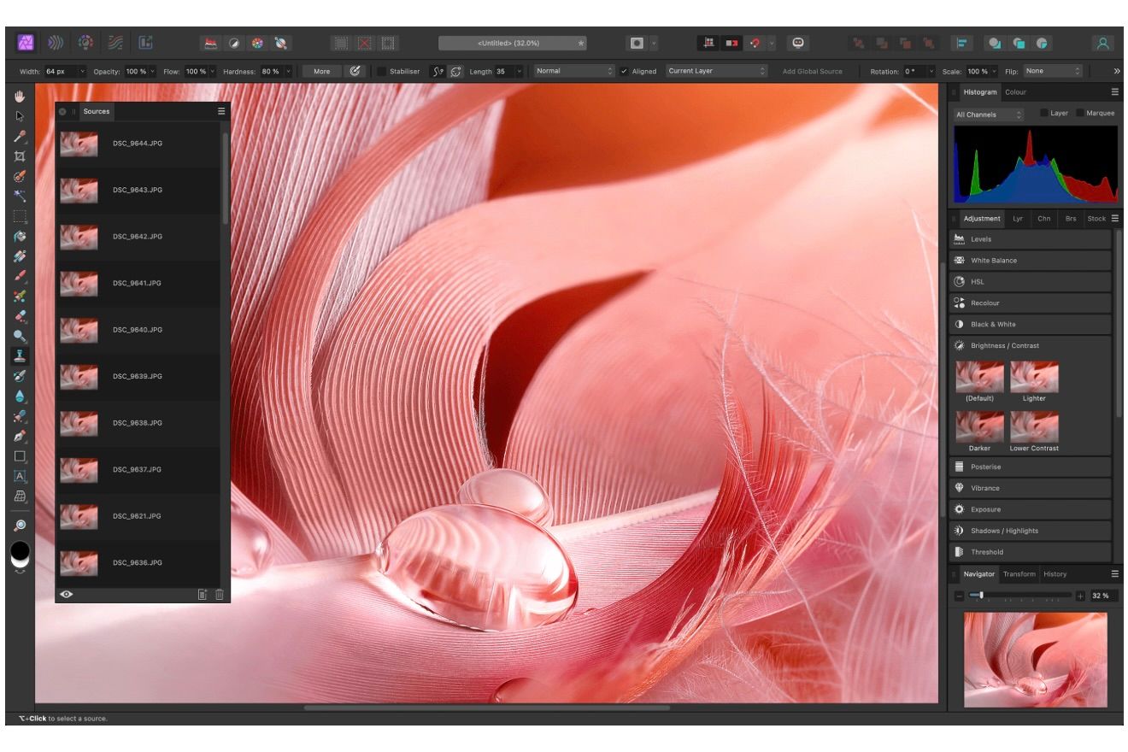Select the Crop tool

(20, 156)
